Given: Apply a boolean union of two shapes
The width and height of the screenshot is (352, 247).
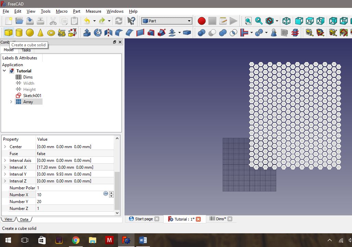Looking at the screenshot, I should [x=222, y=33].
